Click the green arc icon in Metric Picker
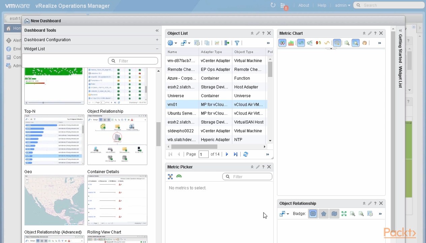The height and width of the screenshot is (243, 426). tap(179, 177)
